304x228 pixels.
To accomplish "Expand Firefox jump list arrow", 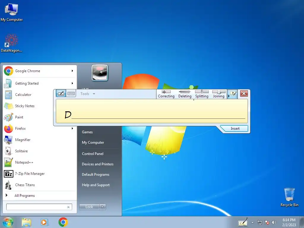I will point(72,128).
